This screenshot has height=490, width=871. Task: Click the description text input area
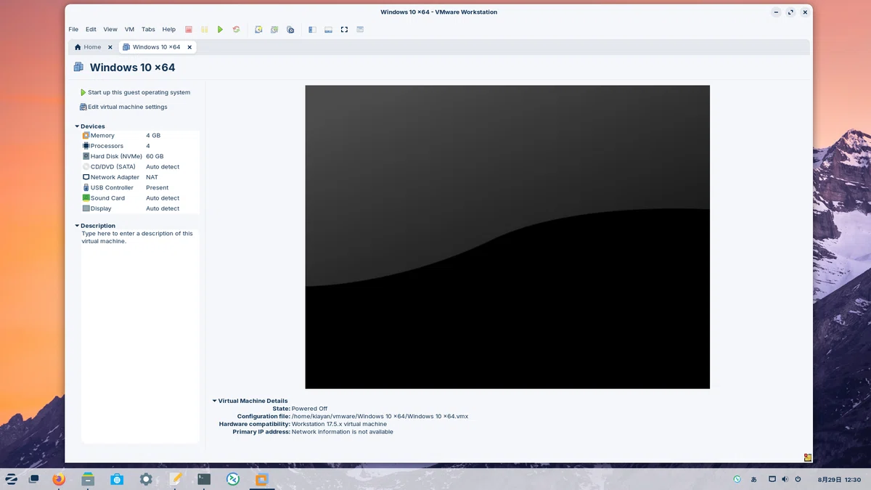tap(140, 336)
